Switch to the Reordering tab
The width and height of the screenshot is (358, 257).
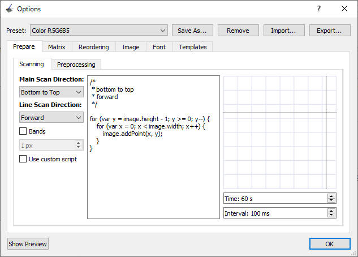pyautogui.click(x=94, y=47)
